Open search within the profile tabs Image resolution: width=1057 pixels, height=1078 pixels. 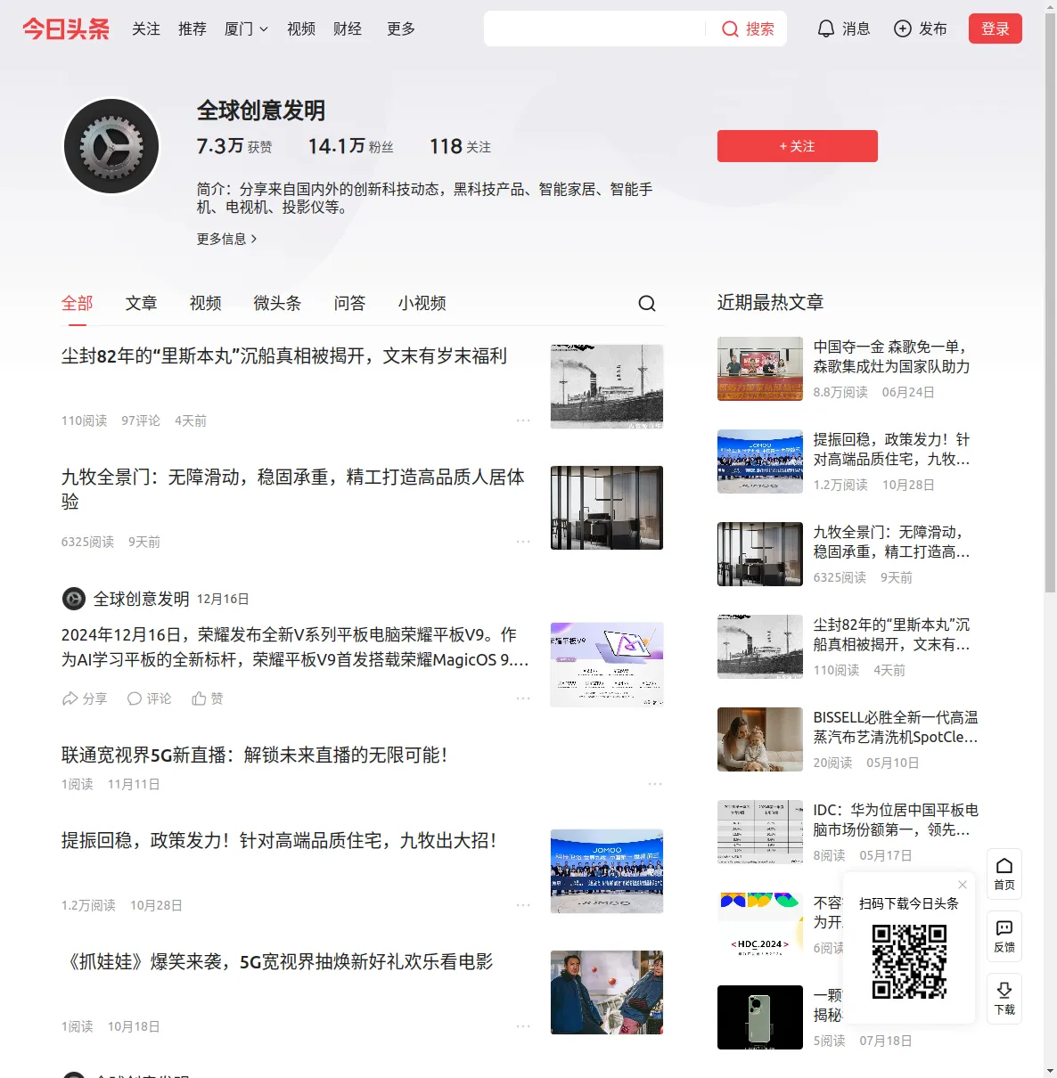click(x=647, y=303)
